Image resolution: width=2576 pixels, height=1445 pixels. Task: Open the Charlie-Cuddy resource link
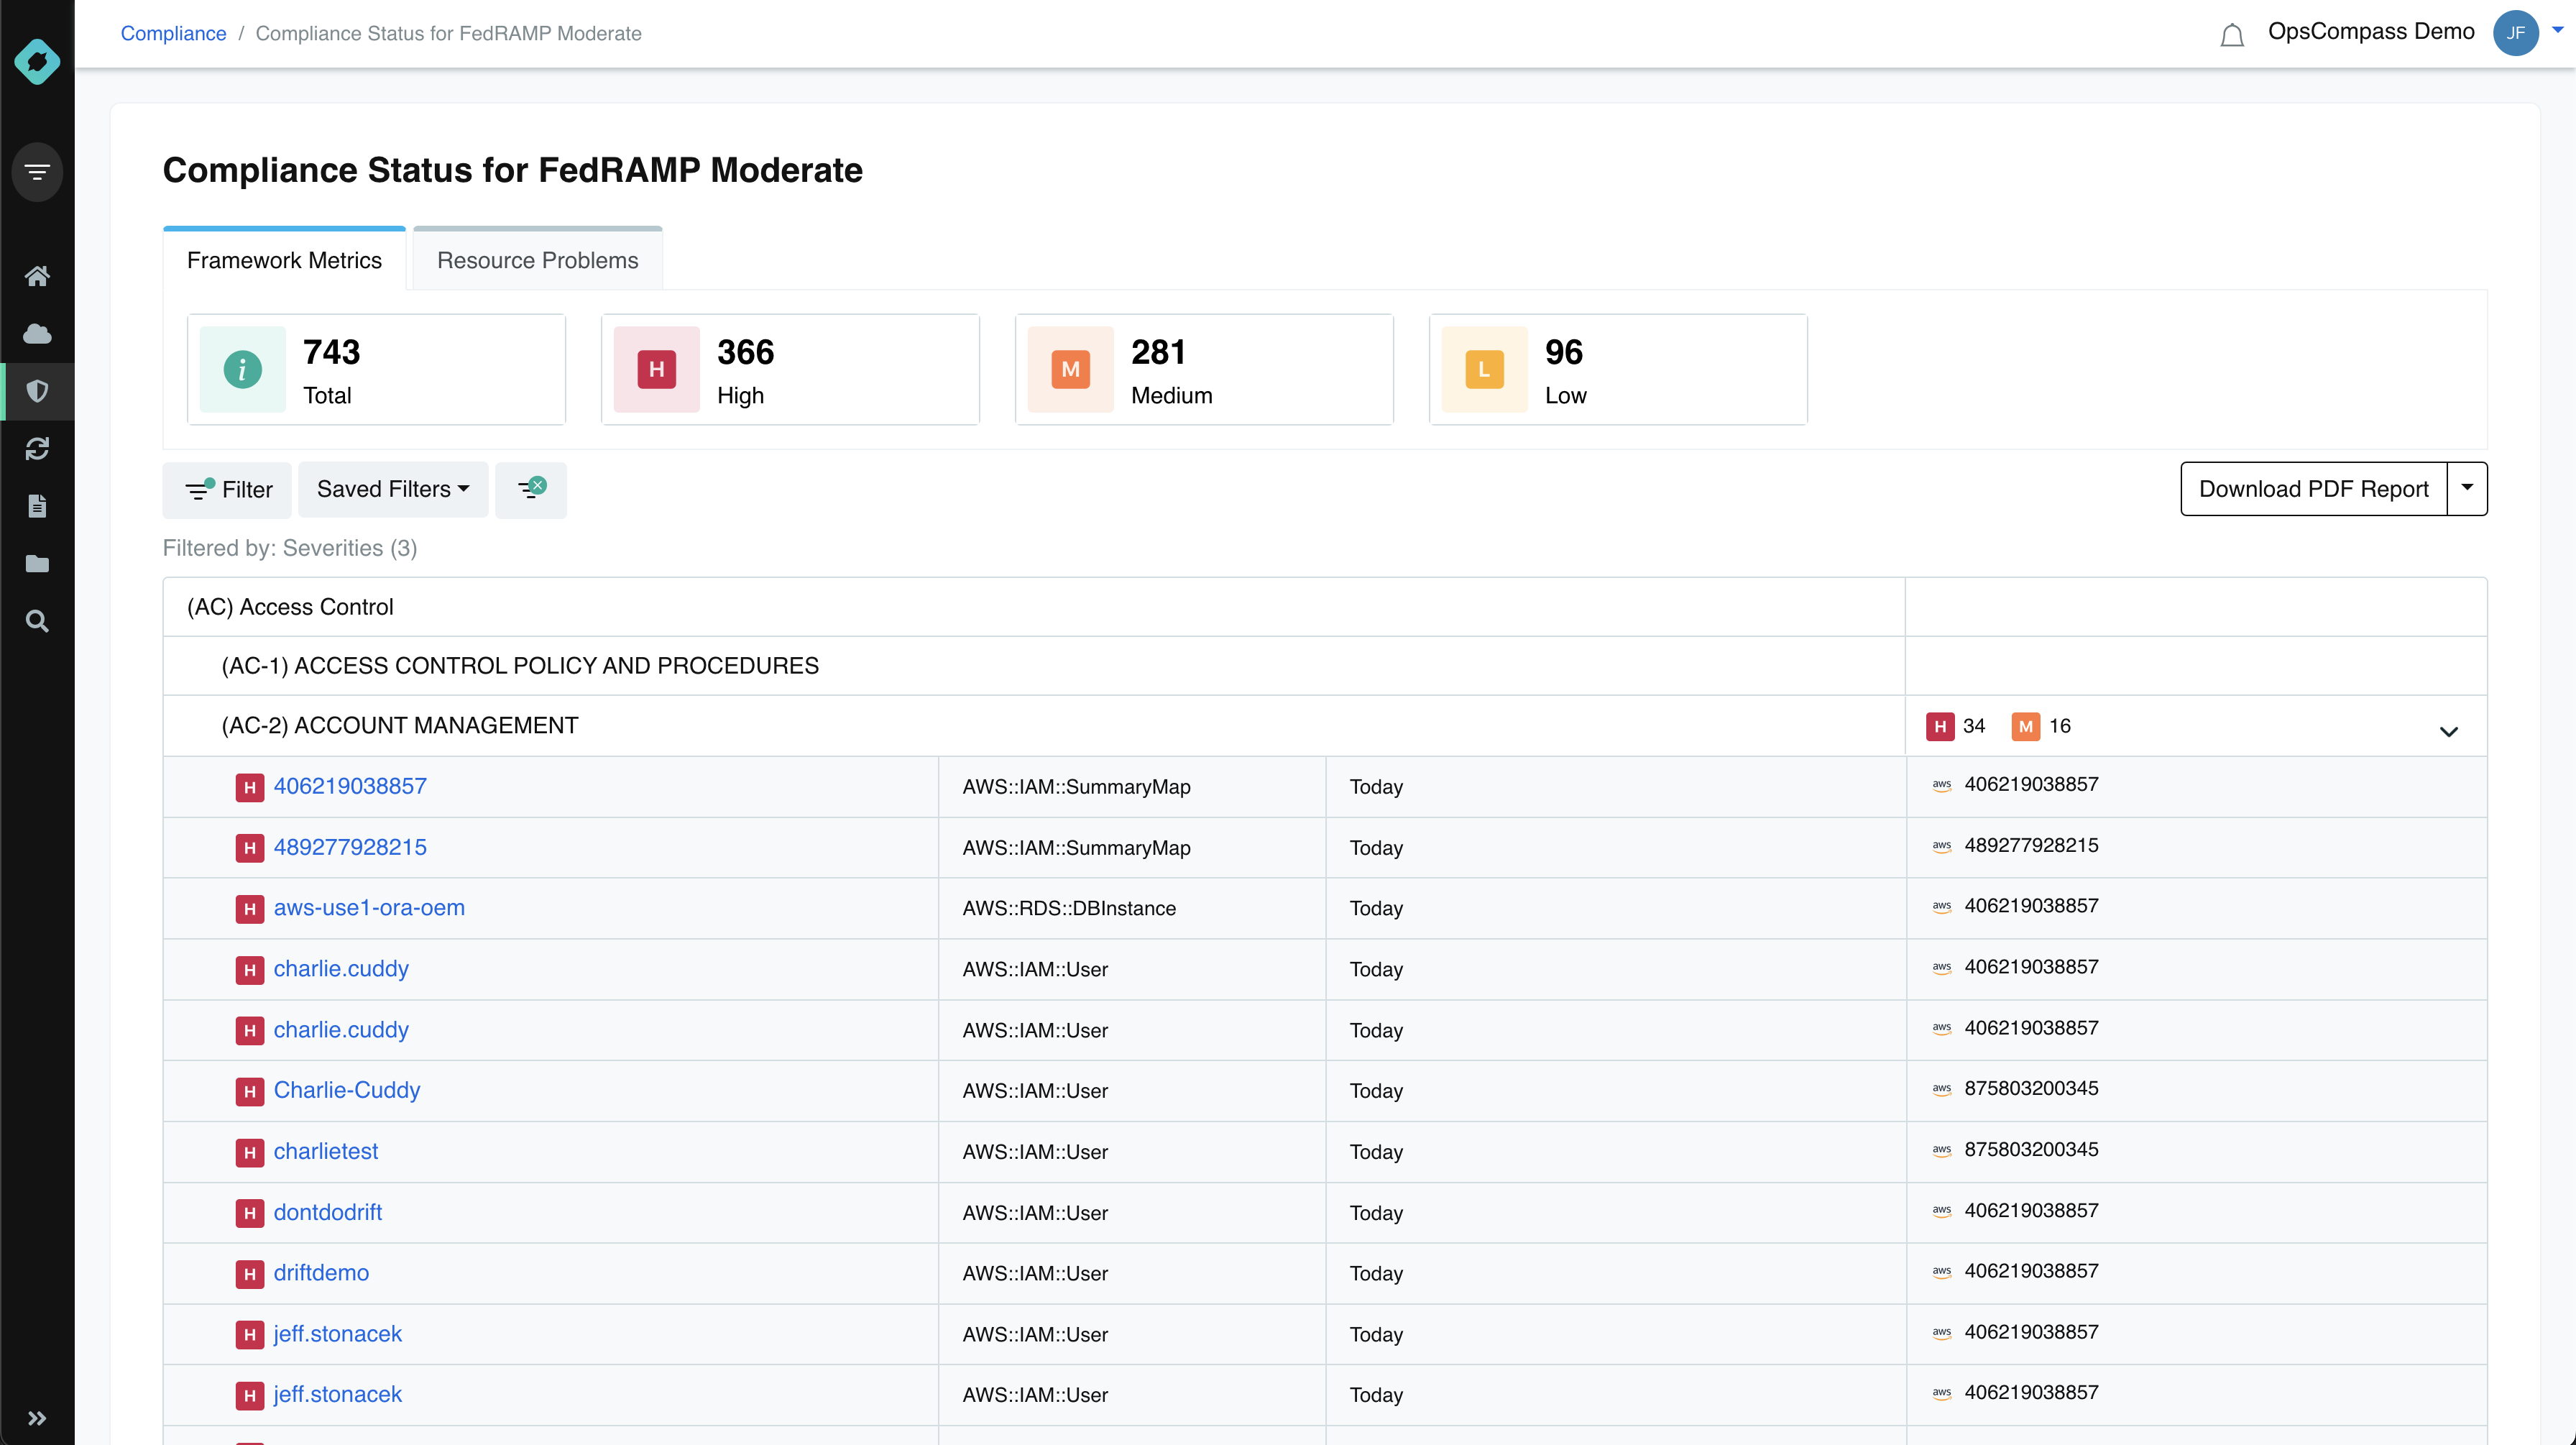pyautogui.click(x=347, y=1090)
